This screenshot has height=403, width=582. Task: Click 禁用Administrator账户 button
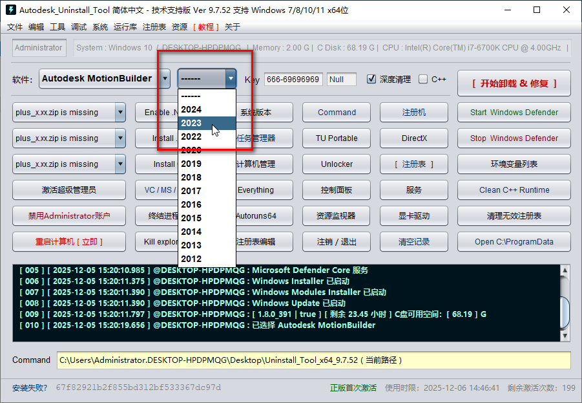pos(69,215)
